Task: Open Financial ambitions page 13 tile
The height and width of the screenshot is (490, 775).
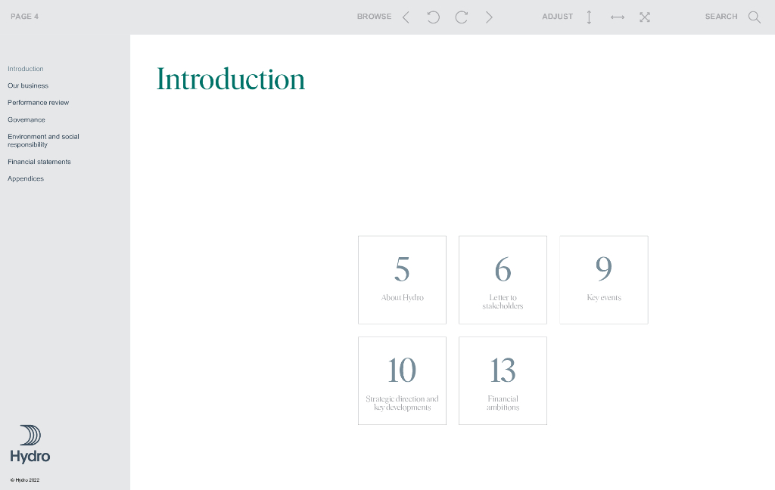Action: point(503,380)
